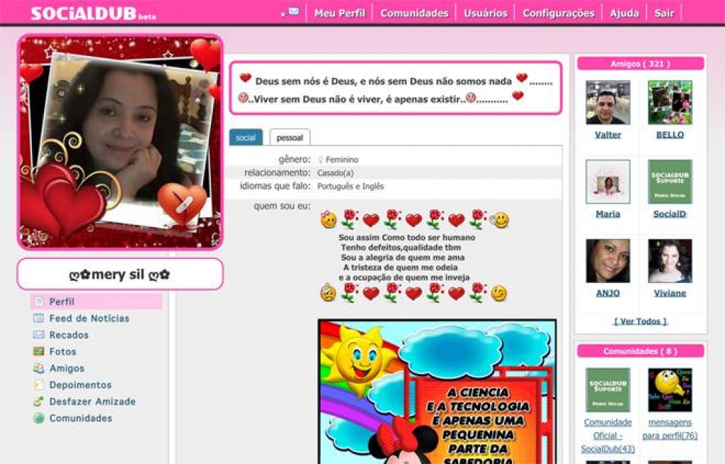Click Sair to log out
The width and height of the screenshot is (725, 464).
pos(663,13)
